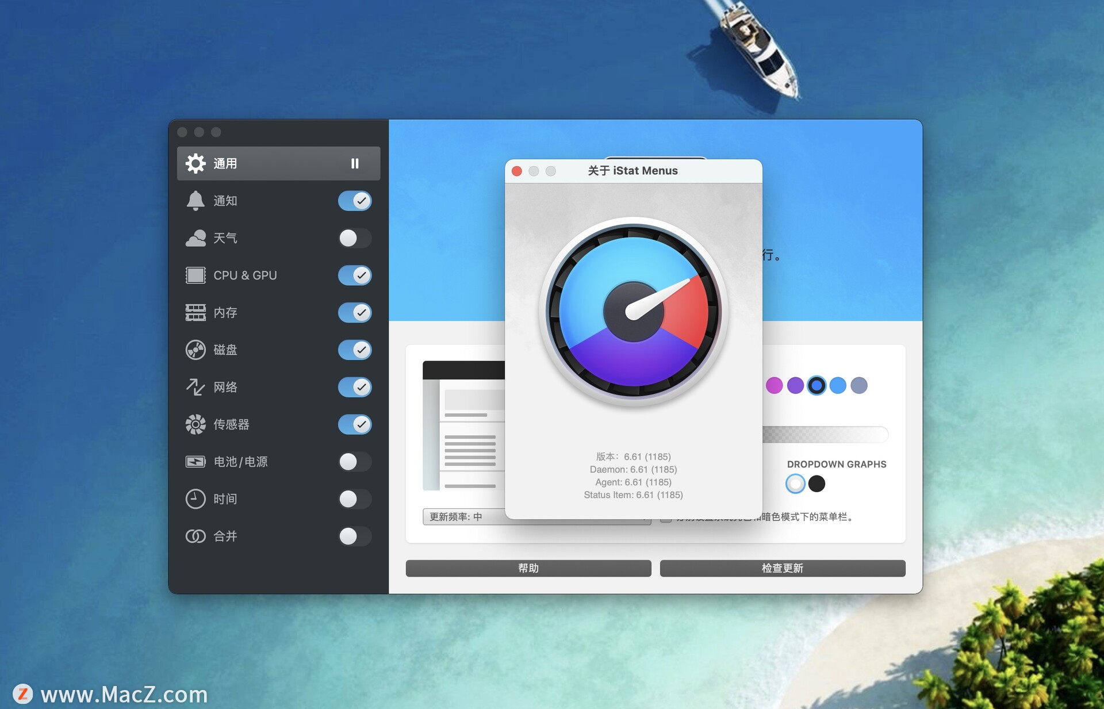Enable the 电池/电源 switch

click(355, 462)
